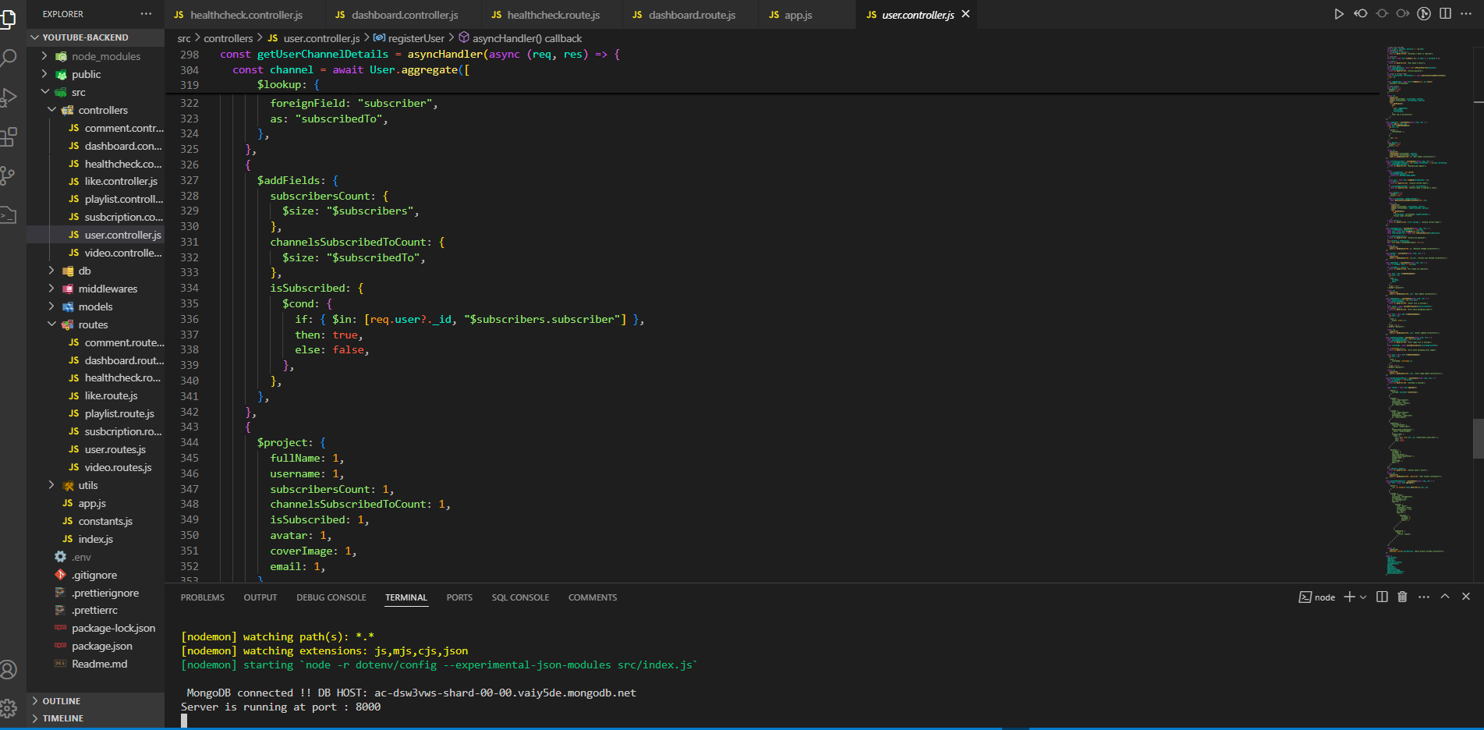Expand the TIMELINE section
The image size is (1484, 730).
[x=95, y=718]
